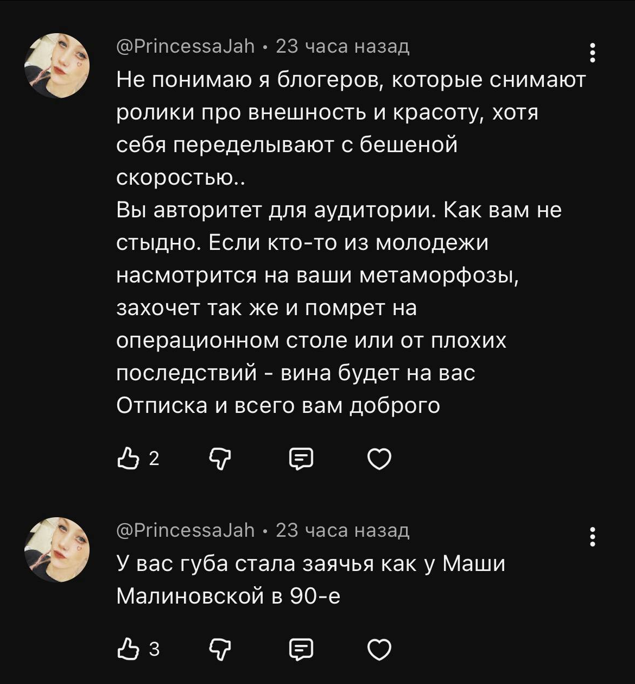Open three-dot menu of the "У вас губа" comment
Image resolution: width=635 pixels, height=684 pixels.
click(593, 536)
